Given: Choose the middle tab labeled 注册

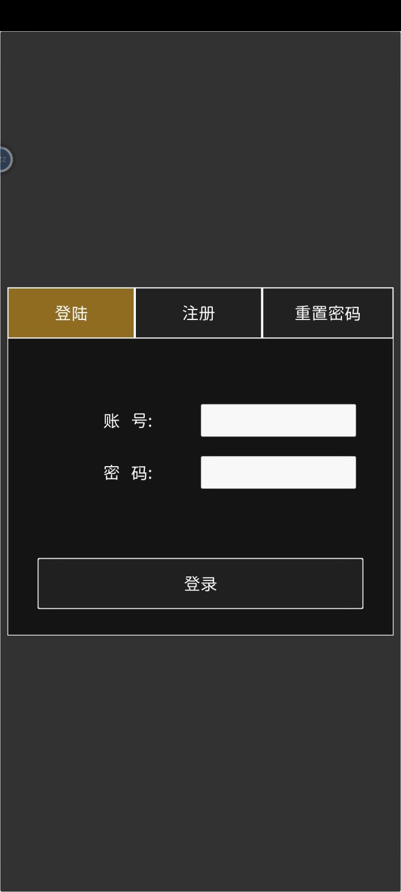Looking at the screenshot, I should click(199, 313).
